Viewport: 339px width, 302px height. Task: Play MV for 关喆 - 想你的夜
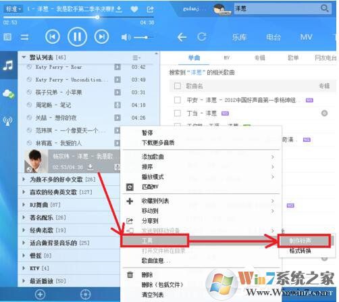tap(118, 118)
